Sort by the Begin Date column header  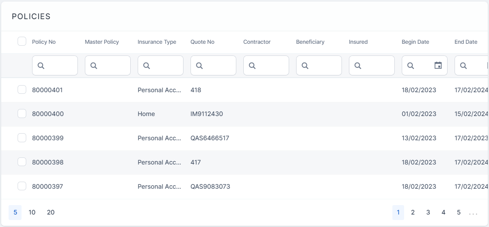coord(415,42)
